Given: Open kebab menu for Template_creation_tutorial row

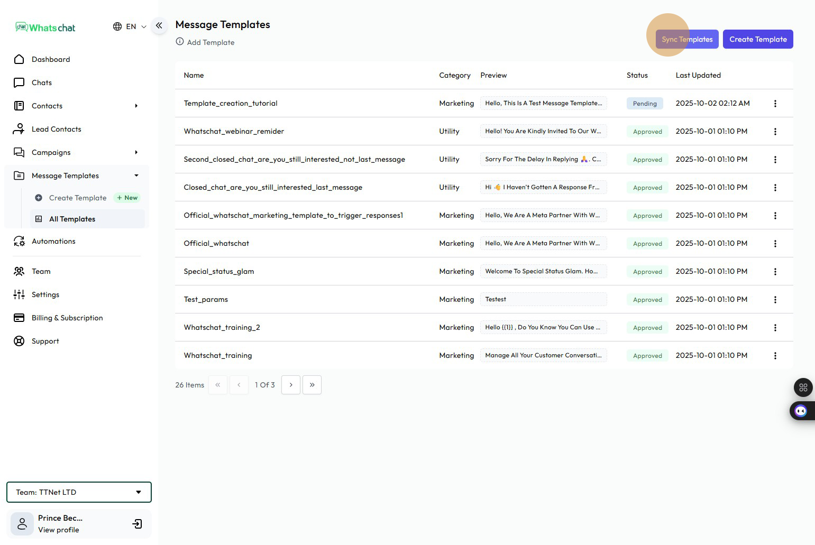Looking at the screenshot, I should tap(775, 104).
